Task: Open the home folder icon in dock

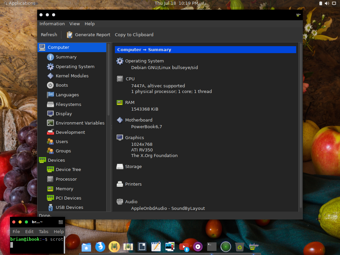Action: tap(86, 247)
